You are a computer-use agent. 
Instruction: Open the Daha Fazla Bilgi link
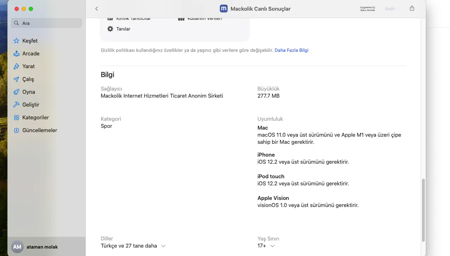(x=291, y=50)
